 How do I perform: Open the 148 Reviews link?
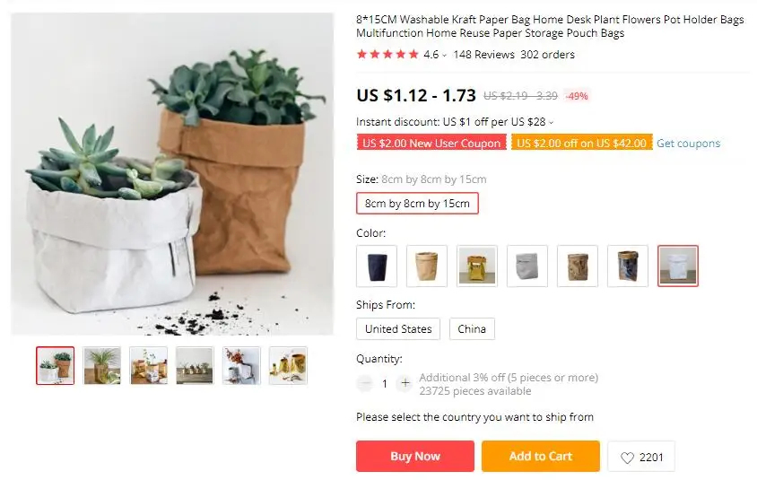[483, 55]
